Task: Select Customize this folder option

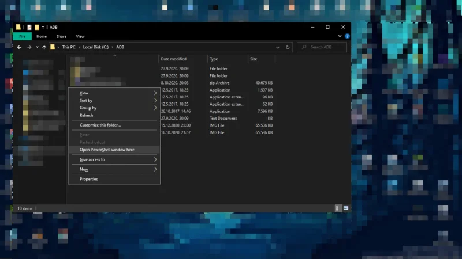Action: coord(114,125)
